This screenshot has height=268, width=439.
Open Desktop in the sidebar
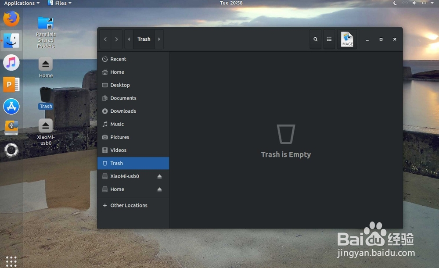(x=133, y=85)
